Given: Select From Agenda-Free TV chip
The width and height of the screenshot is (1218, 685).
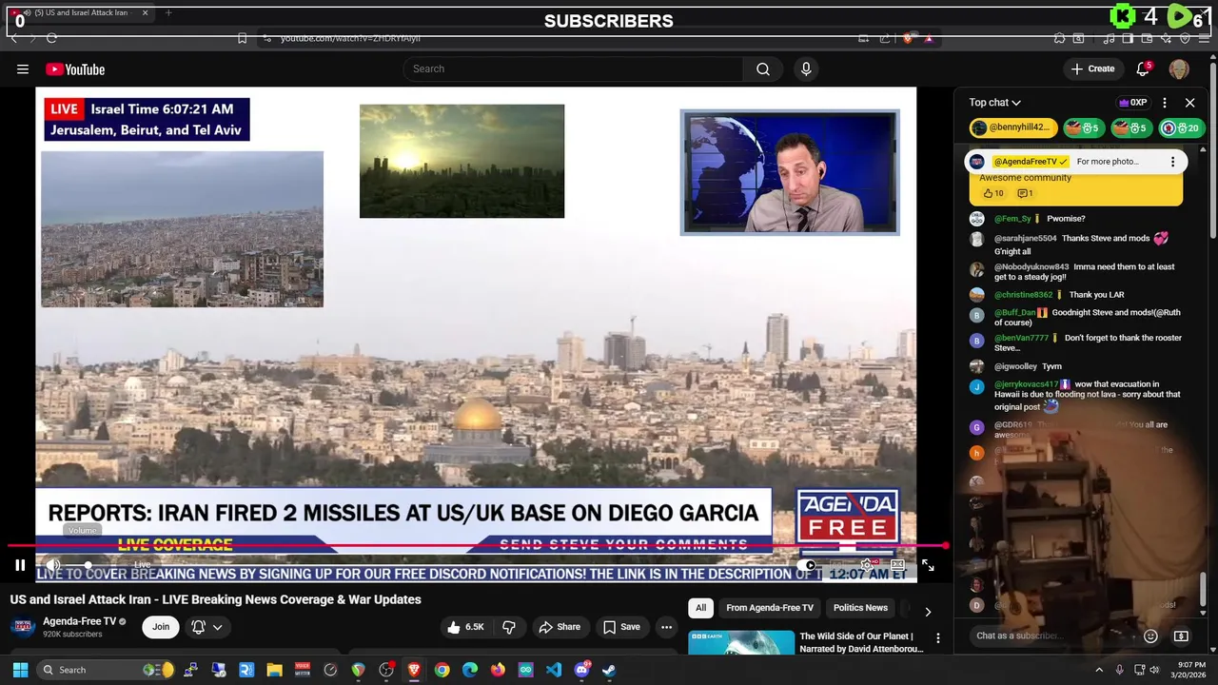Looking at the screenshot, I should 770,608.
